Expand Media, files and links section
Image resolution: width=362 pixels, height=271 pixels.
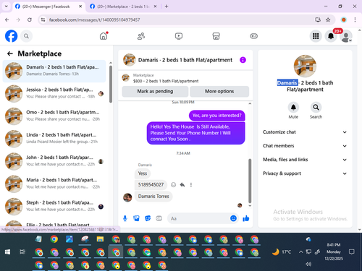[305, 160]
